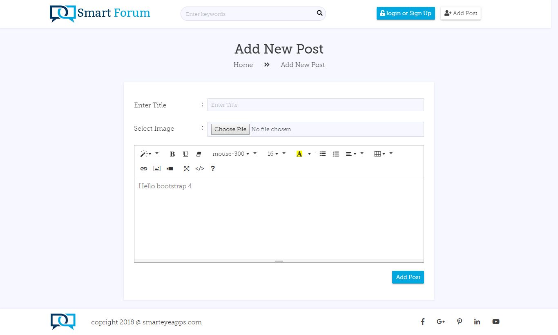
Task: Click the login or Sign Up button
Action: 406,13
